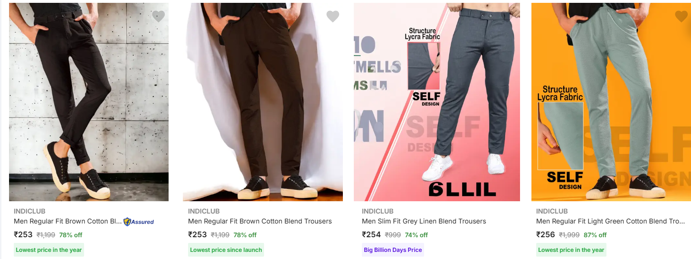691x259 pixels.
Task: Click 'Lowest price in the year' under ₹256
Action: [x=571, y=250]
